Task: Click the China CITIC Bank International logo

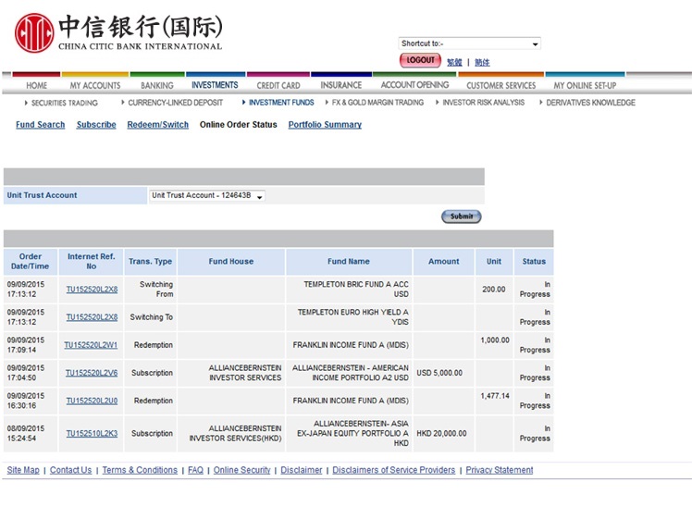Action: point(118,32)
